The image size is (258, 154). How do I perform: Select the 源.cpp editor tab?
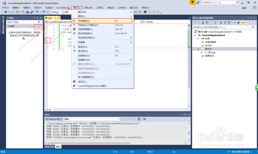tap(49, 18)
